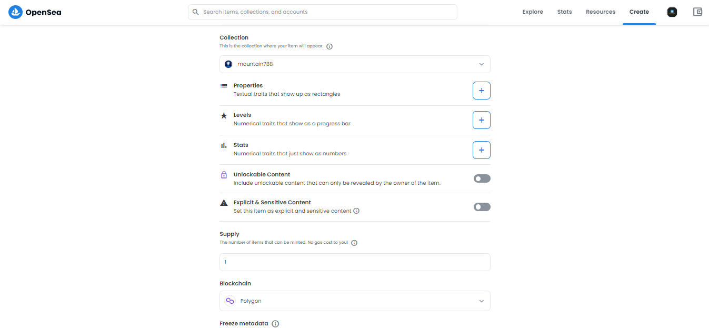Click the Collection info icon

coord(329,46)
